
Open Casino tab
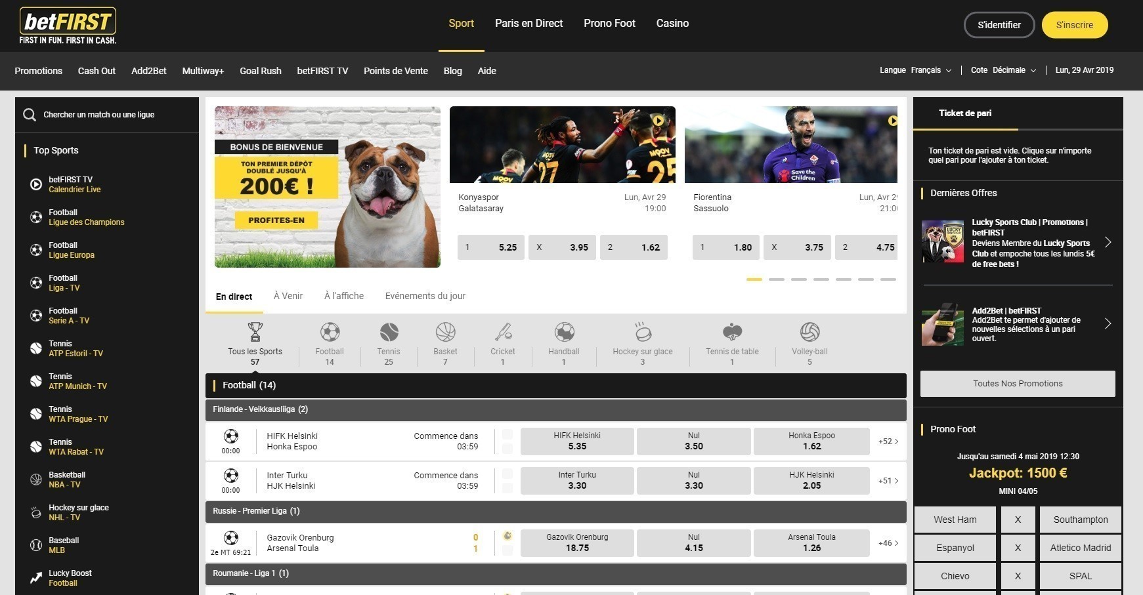click(672, 24)
